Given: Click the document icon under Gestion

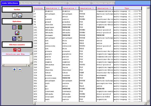Looking at the screenshot, I should pyautogui.click(x=14, y=15).
